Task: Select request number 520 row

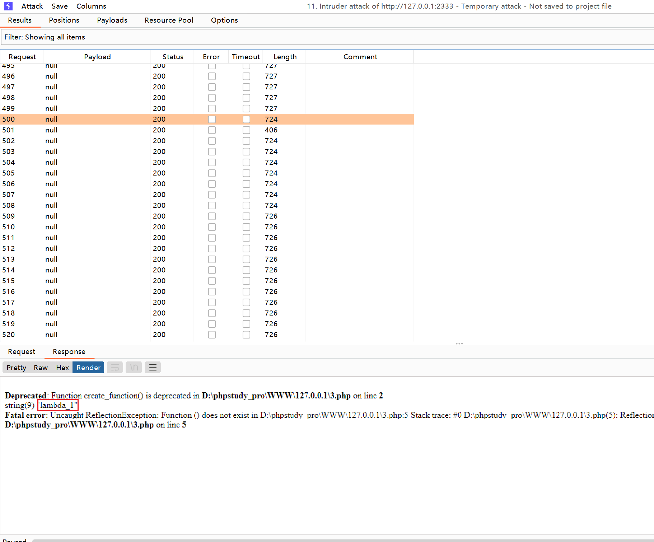Action: point(207,335)
